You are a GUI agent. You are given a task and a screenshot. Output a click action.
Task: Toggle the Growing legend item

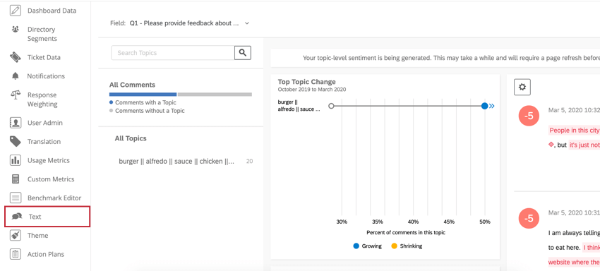pos(367,246)
